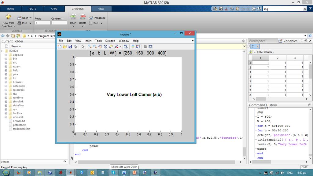Select the license.txt file

[x=19, y=121]
